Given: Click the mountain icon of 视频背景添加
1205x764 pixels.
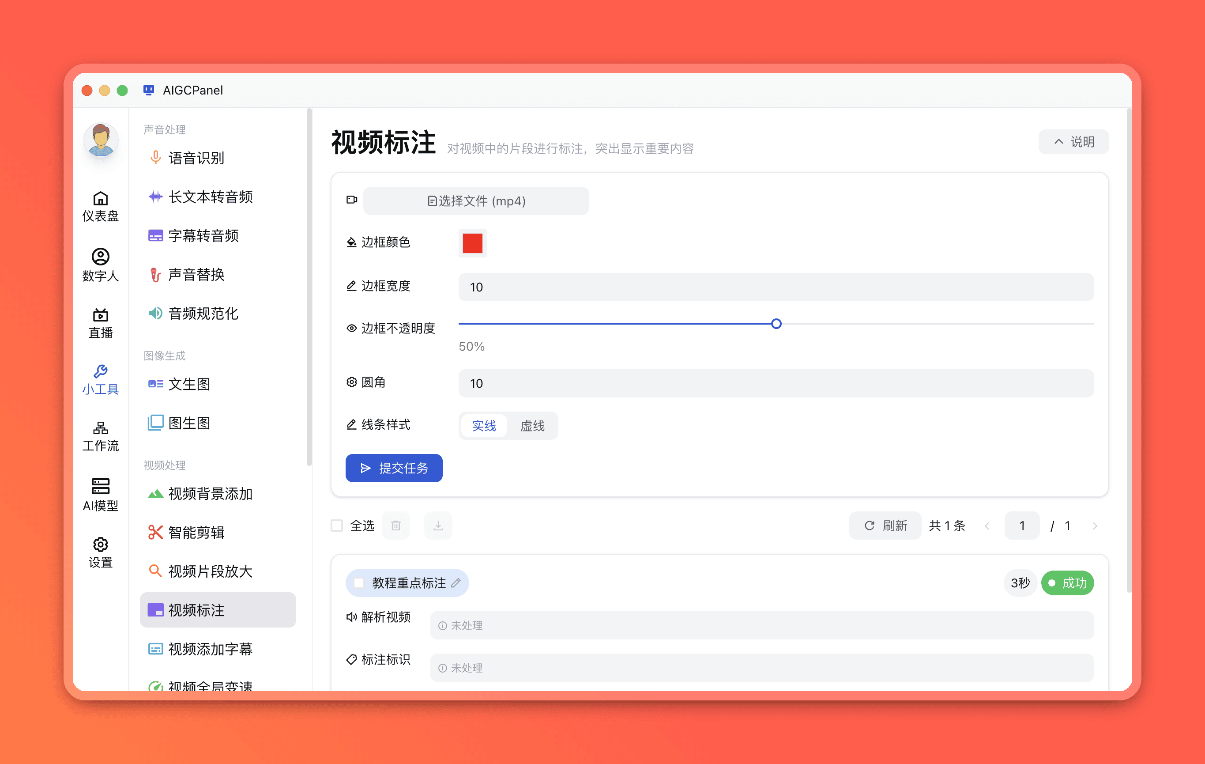Looking at the screenshot, I should [156, 494].
